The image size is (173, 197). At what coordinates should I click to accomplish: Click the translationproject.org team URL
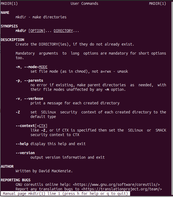click(x=122, y=189)
